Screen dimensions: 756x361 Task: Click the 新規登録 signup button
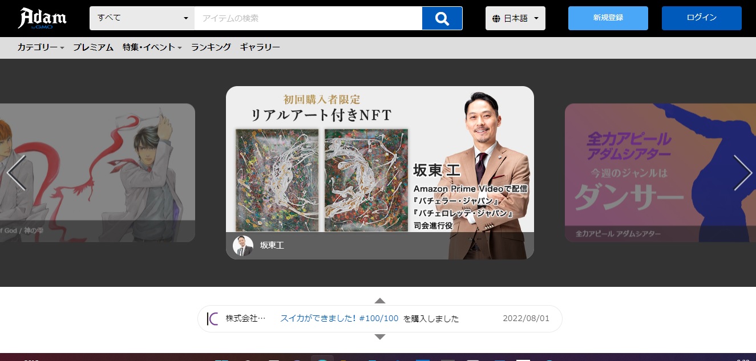(x=608, y=18)
